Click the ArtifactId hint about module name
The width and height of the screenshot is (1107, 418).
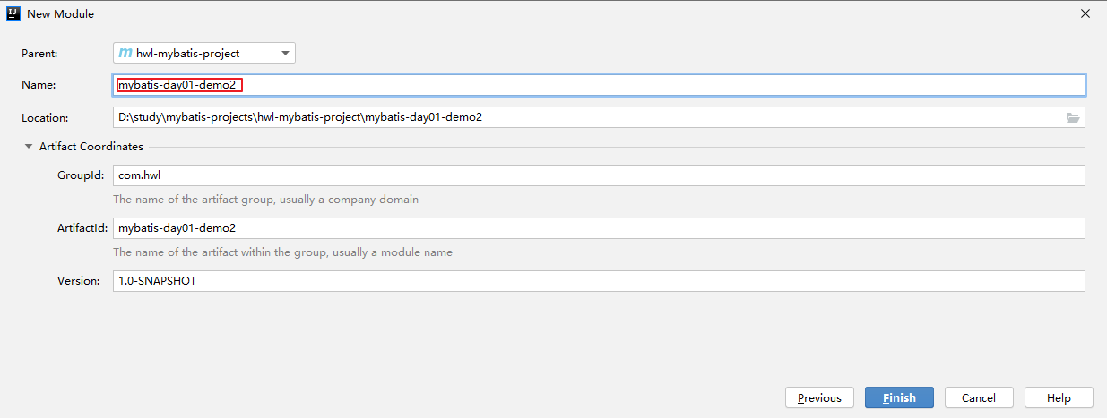pyautogui.click(x=282, y=252)
